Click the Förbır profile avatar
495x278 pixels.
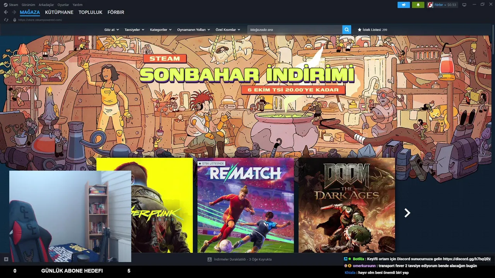click(430, 5)
